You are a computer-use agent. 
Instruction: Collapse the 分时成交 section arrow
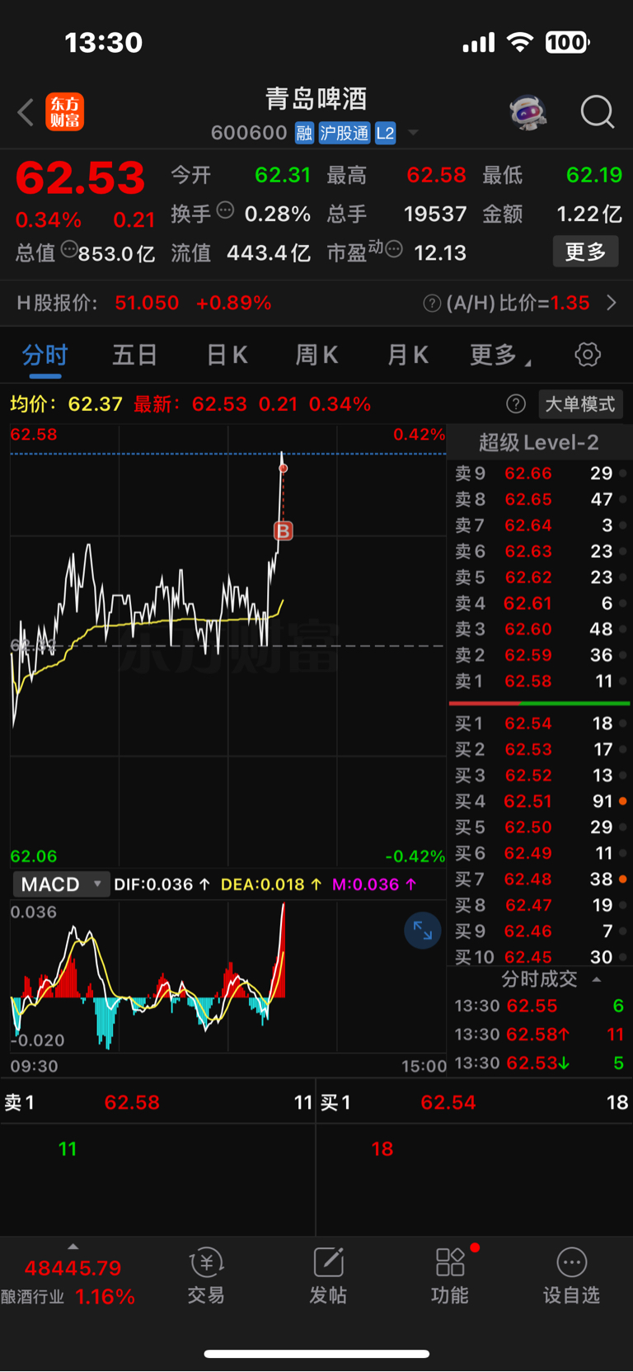[x=597, y=979]
